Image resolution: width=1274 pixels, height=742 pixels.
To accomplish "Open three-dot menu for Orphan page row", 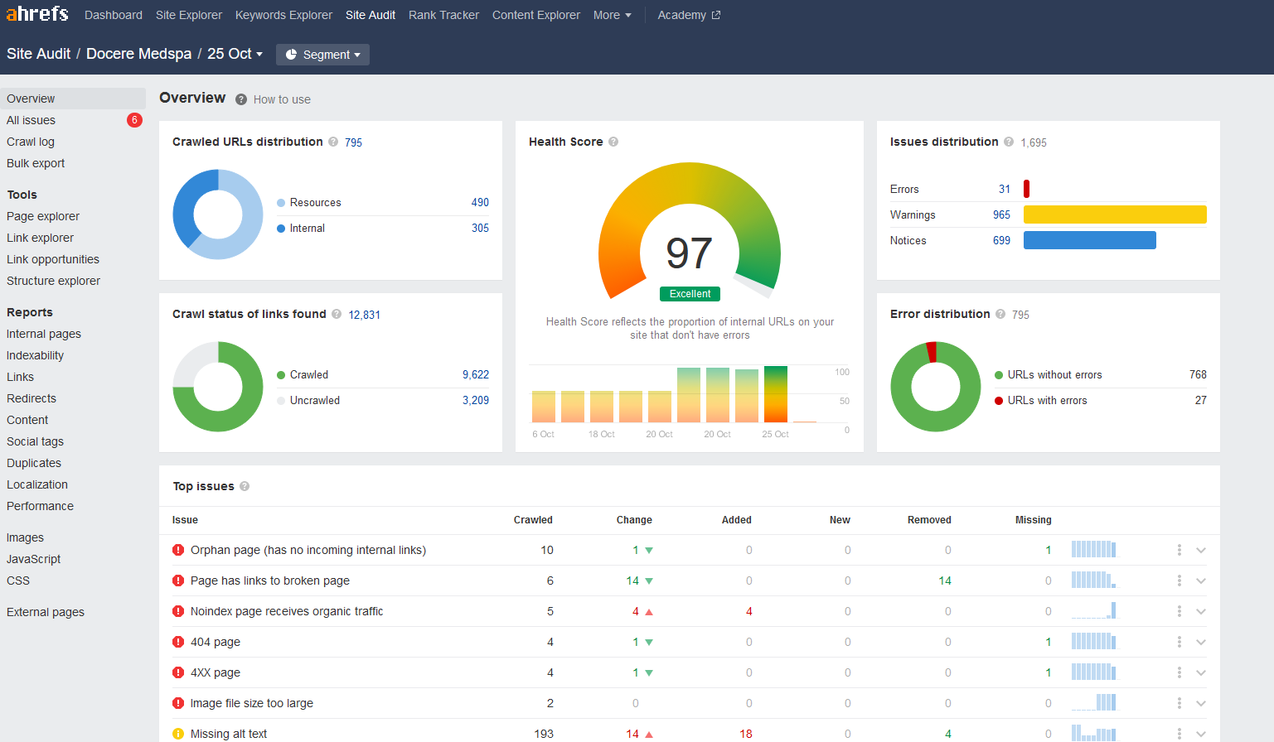I will tap(1179, 550).
